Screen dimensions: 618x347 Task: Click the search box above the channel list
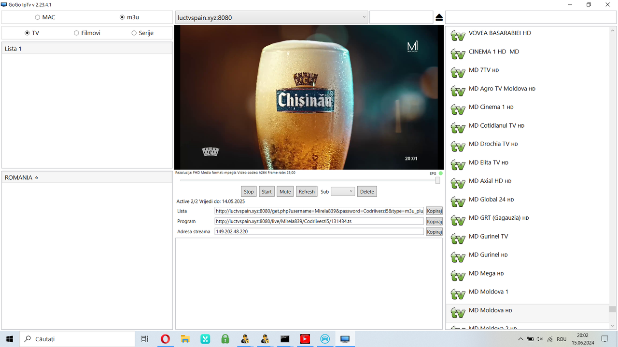531,17
